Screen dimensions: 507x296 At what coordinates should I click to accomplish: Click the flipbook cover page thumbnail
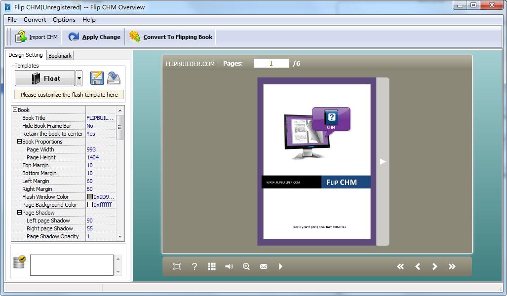click(317, 162)
